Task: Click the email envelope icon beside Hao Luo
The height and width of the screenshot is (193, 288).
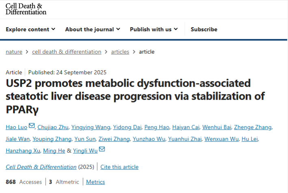Action: [32, 127]
